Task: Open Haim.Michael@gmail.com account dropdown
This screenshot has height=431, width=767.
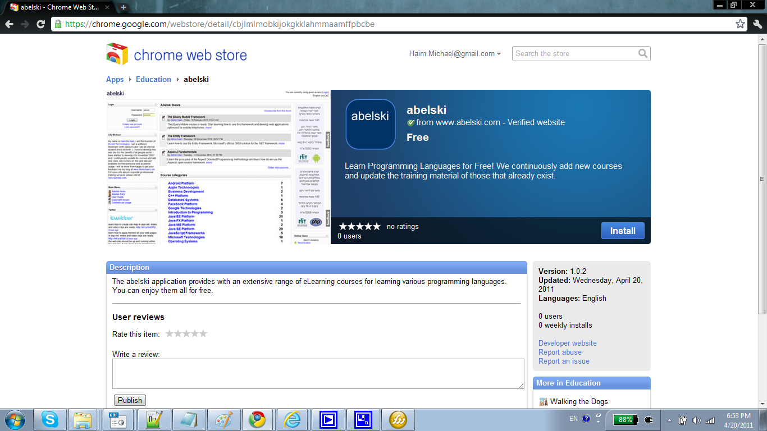Action: pos(455,53)
